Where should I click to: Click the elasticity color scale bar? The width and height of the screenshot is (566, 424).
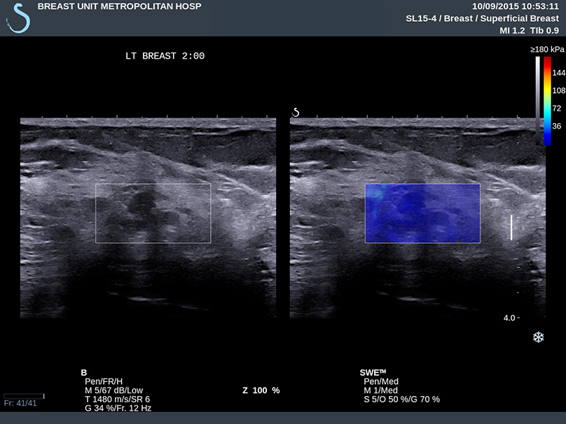(547, 100)
